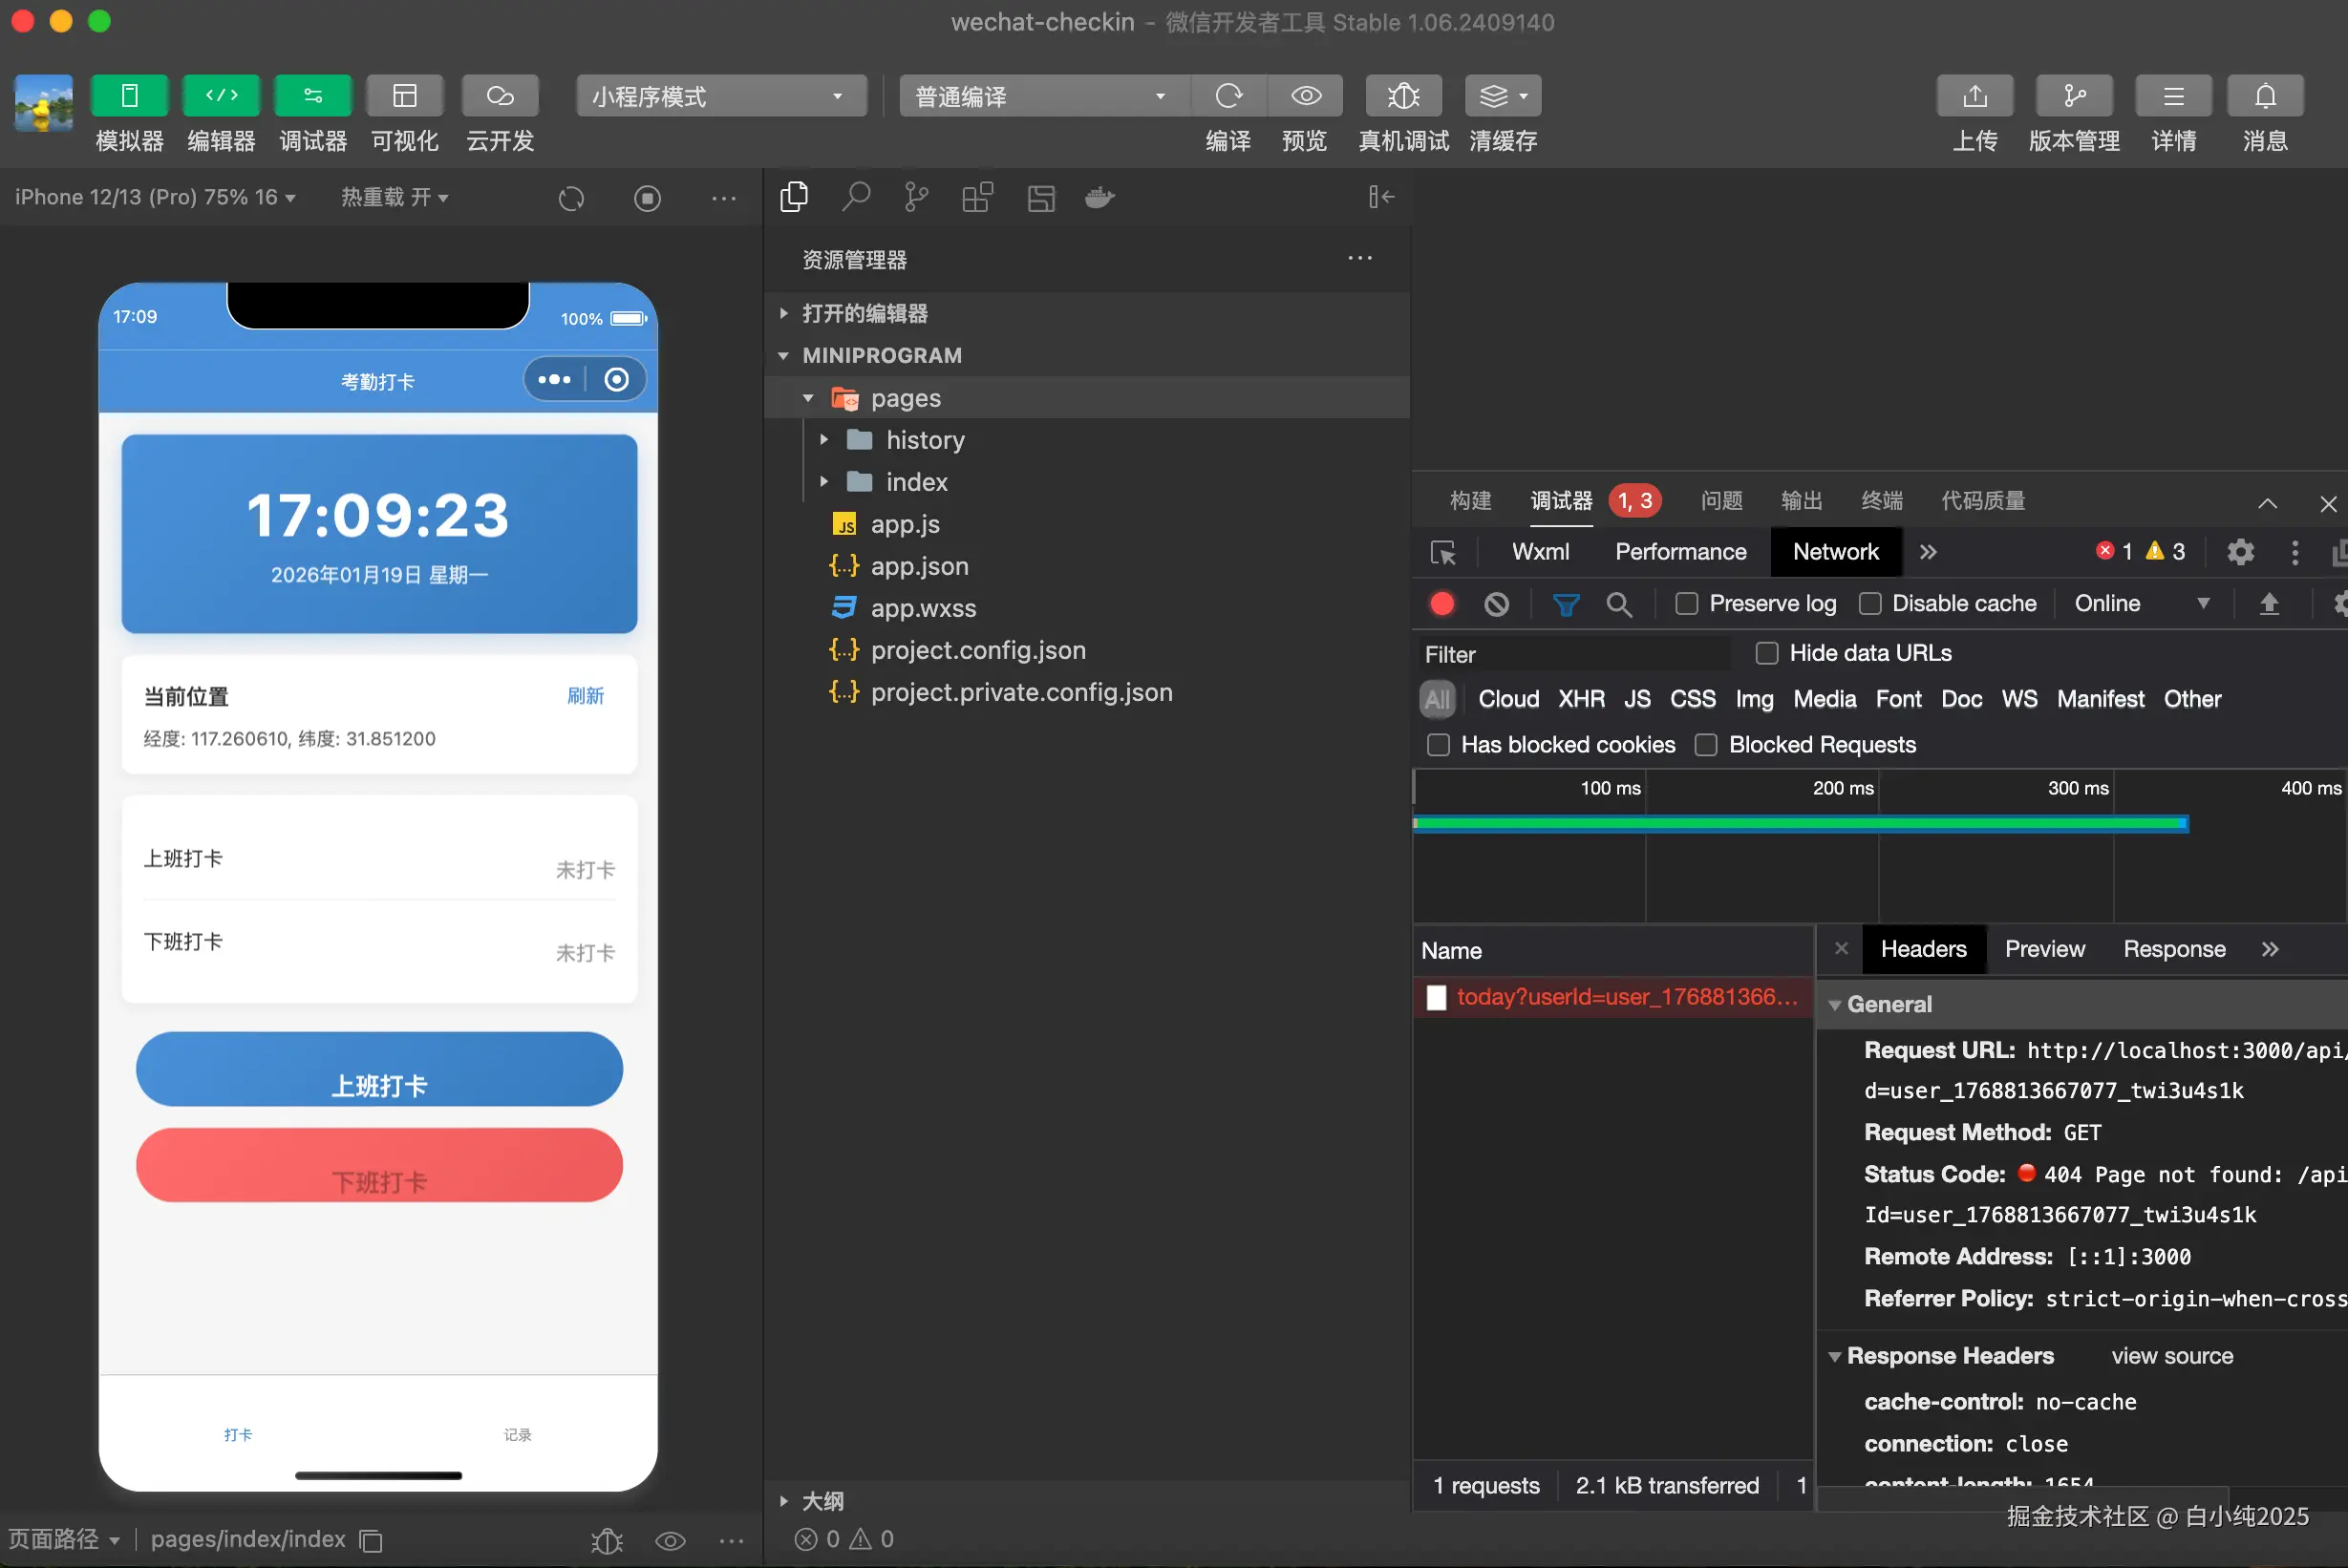This screenshot has width=2348, height=1568.
Task: Open the 预览 eye icon
Action: (1306, 96)
